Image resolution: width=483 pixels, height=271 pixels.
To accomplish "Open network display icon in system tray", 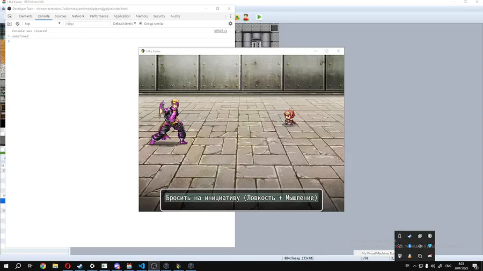I will coord(420,266).
